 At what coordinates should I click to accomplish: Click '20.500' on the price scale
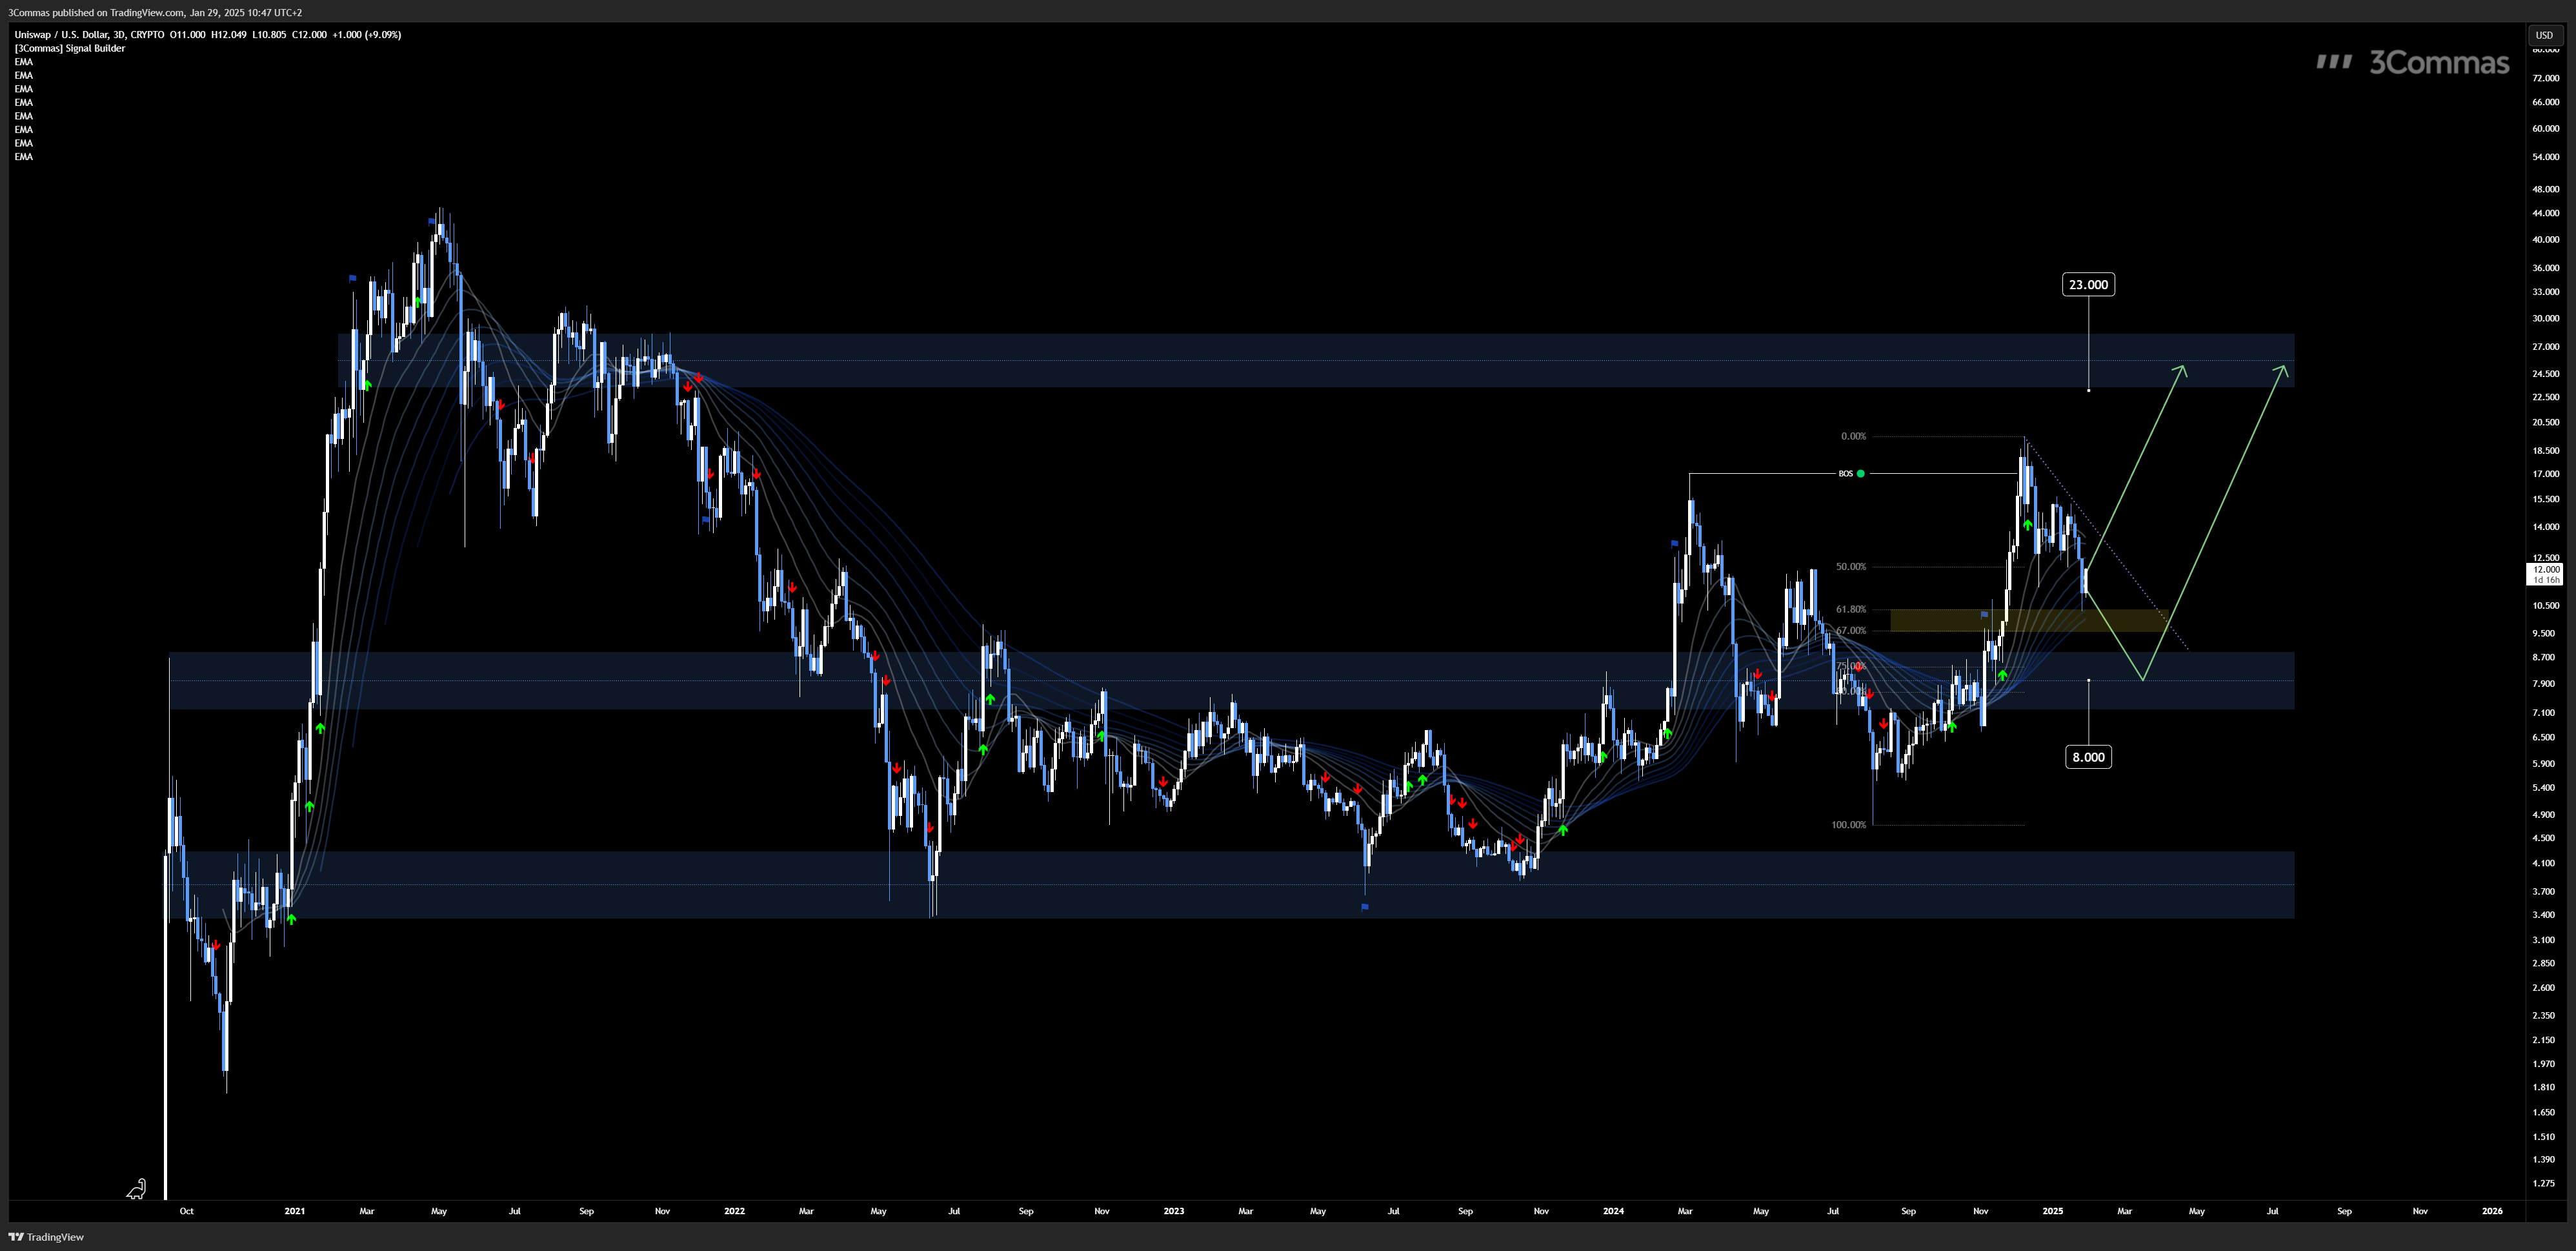click(x=2545, y=423)
